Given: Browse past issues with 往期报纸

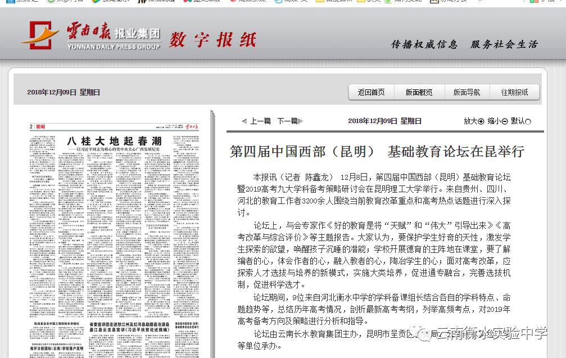Looking at the screenshot, I should pyautogui.click(x=514, y=92).
